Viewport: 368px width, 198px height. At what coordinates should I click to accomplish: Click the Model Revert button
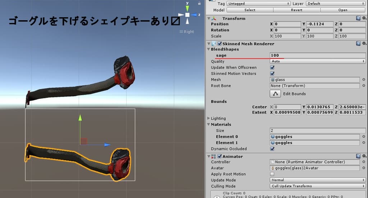point(296,10)
